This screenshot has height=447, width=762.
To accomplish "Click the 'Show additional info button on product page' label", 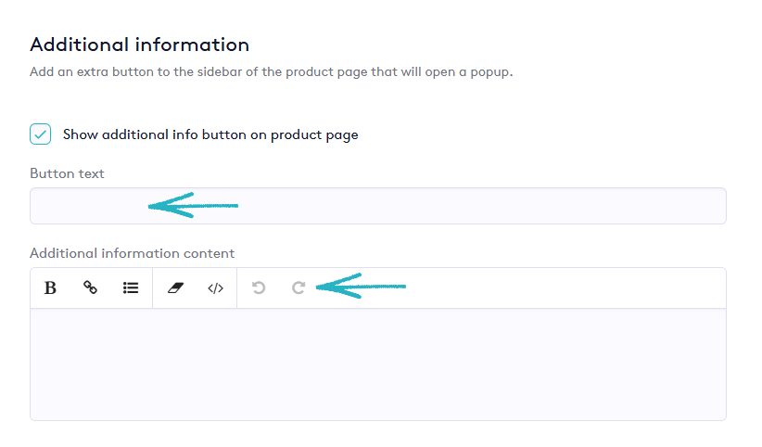I will point(210,134).
